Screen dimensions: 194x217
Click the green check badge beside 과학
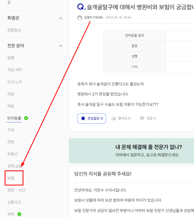click(19, 214)
